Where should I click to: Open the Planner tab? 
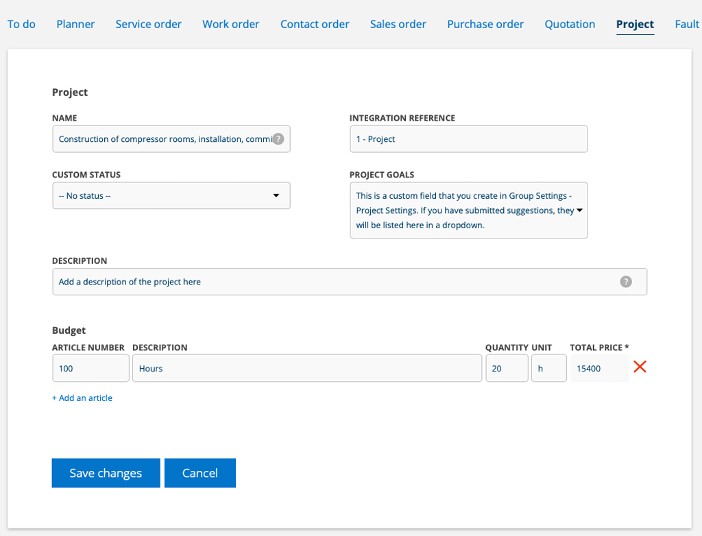75,24
